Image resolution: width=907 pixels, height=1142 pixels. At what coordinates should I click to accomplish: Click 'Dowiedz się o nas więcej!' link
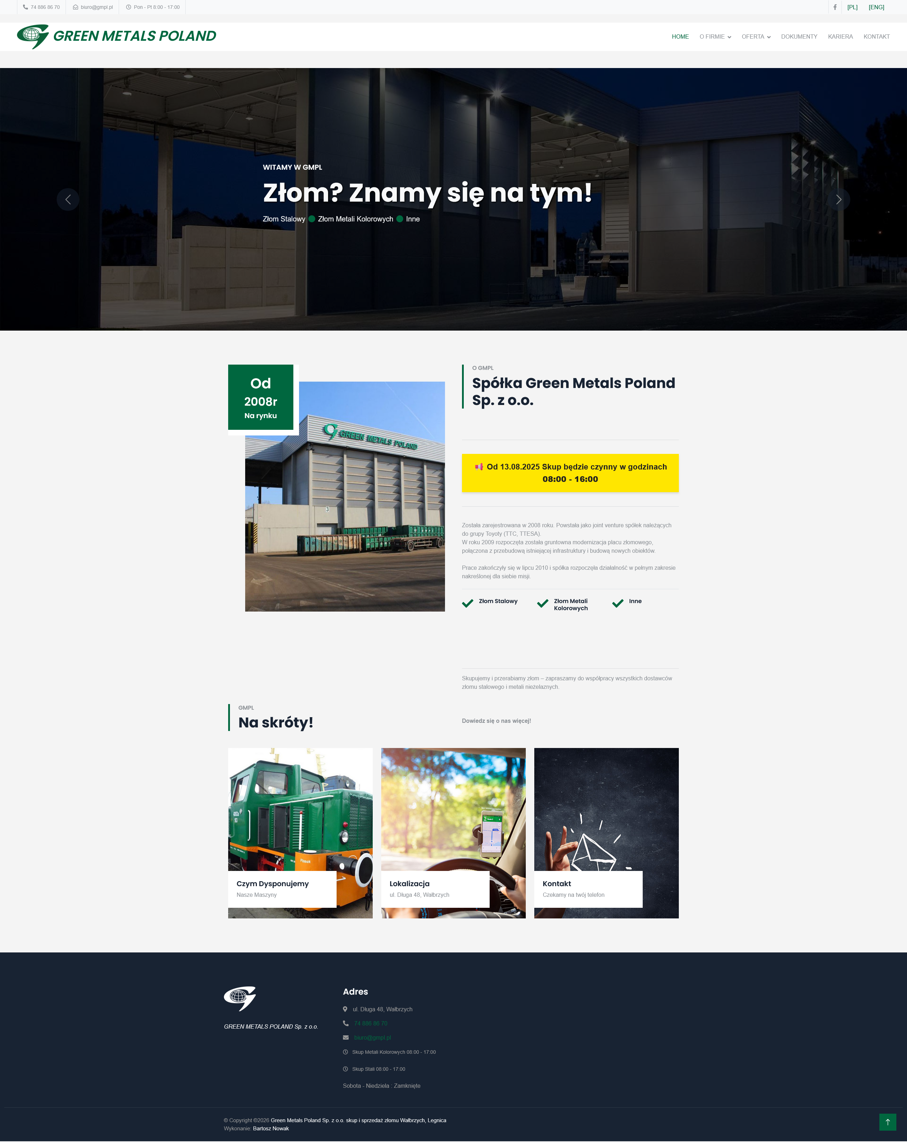coord(496,721)
